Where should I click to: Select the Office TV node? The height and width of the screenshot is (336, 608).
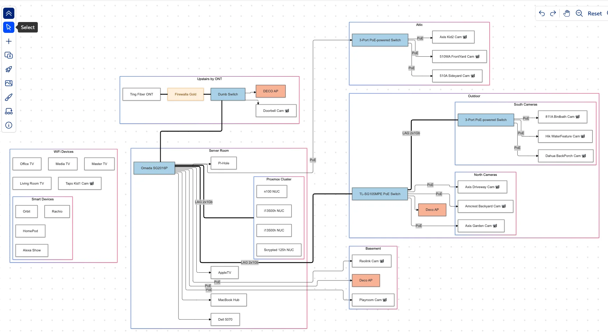tap(27, 164)
